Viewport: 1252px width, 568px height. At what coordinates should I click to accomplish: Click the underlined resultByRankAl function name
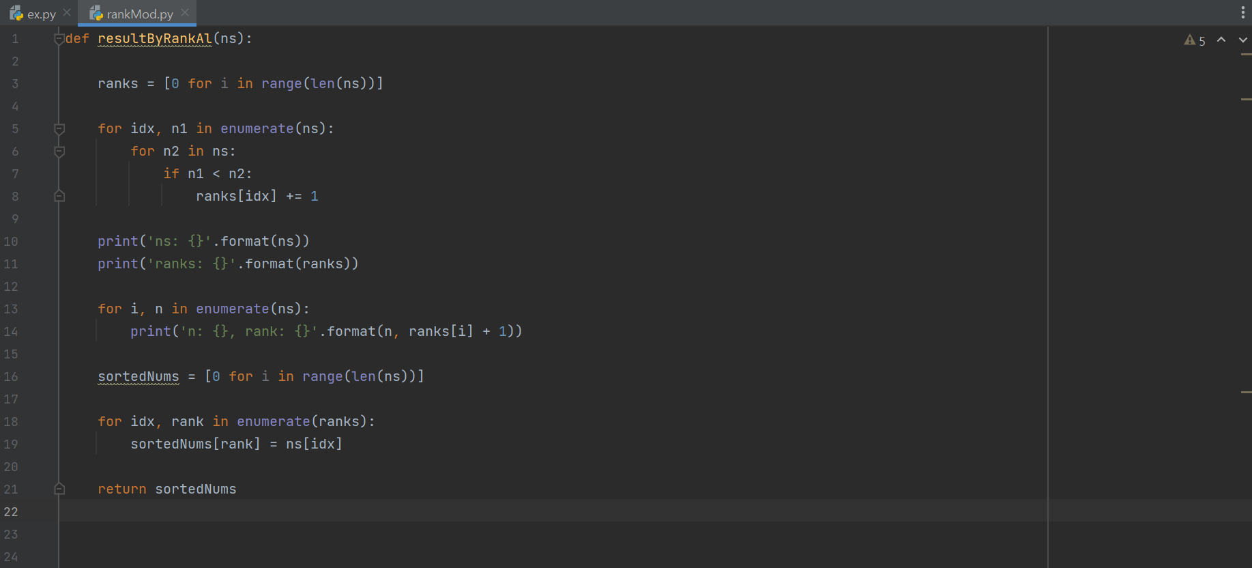click(x=154, y=39)
